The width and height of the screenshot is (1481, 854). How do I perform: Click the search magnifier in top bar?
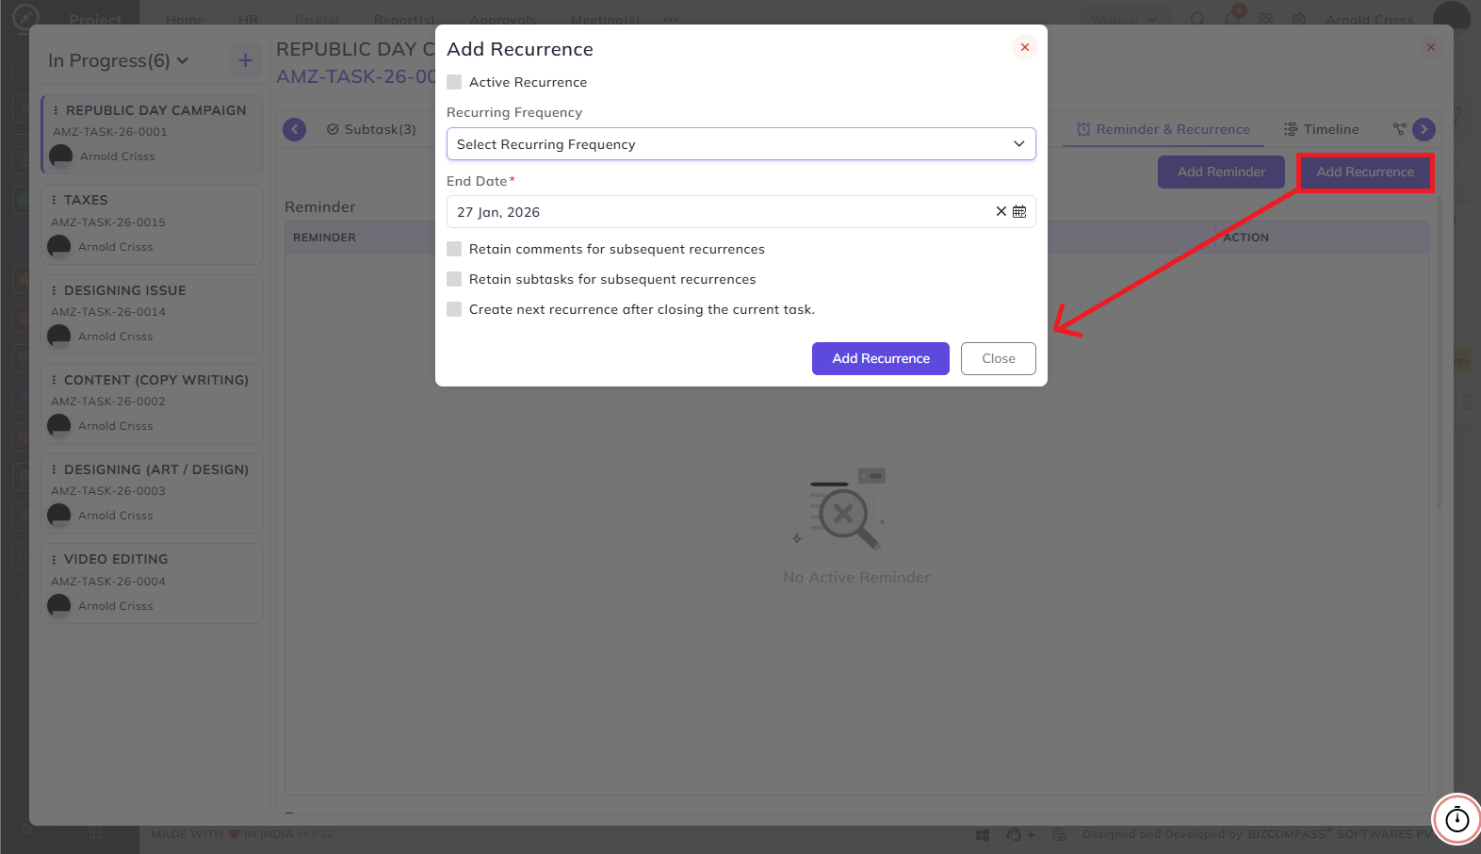[1197, 19]
